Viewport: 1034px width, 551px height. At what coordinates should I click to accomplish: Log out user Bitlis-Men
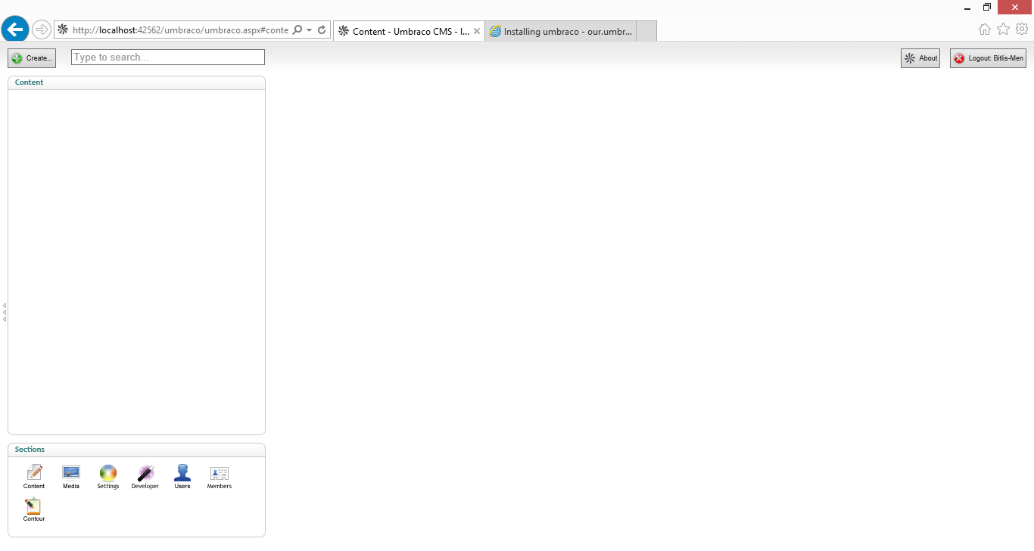point(988,58)
